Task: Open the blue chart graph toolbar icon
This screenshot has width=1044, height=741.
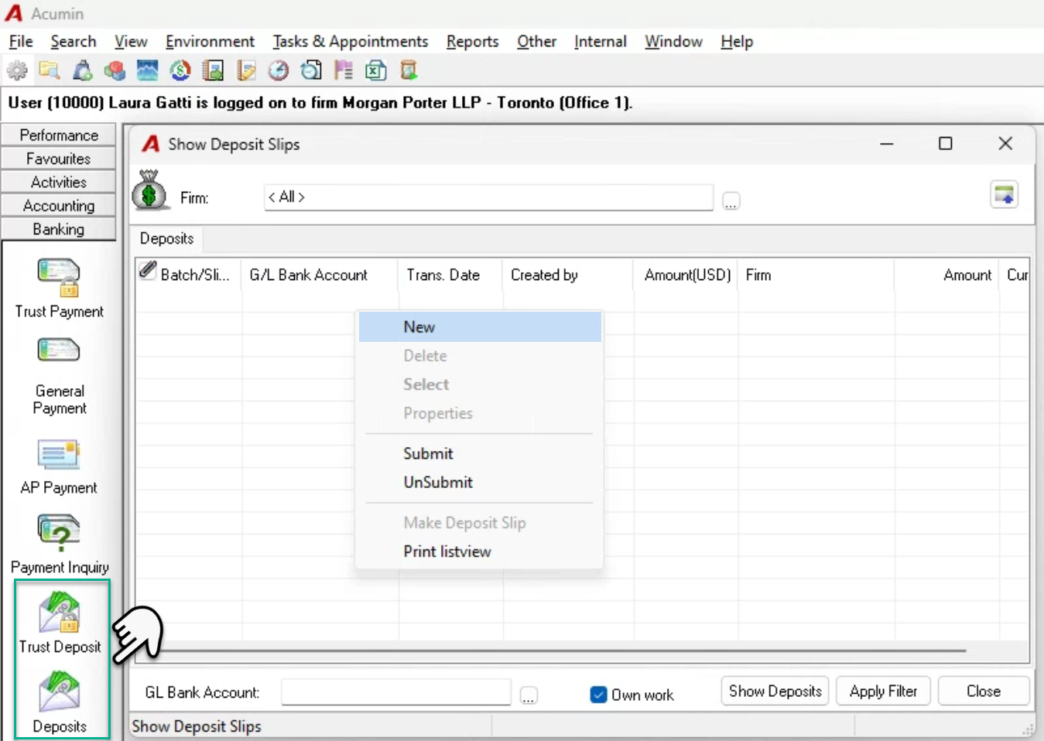Action: pyautogui.click(x=147, y=71)
